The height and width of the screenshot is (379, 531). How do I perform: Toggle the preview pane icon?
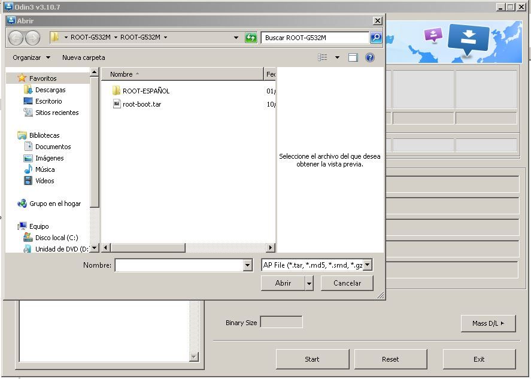pos(353,57)
